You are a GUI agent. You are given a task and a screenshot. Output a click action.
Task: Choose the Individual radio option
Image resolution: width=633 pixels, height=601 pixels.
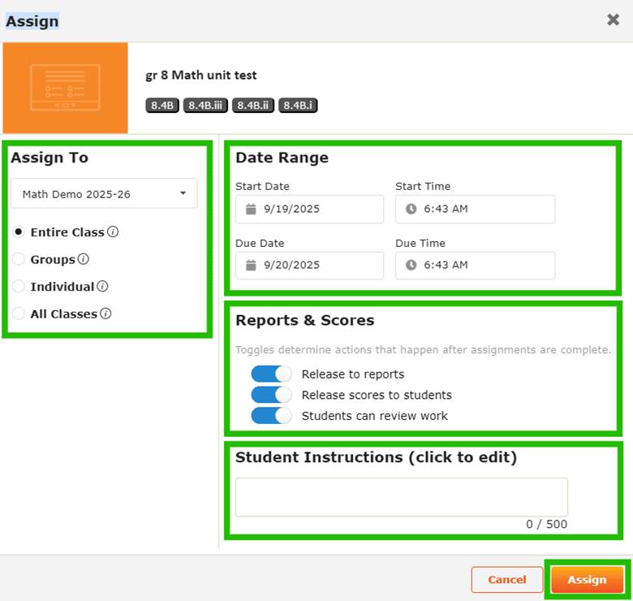click(x=19, y=287)
